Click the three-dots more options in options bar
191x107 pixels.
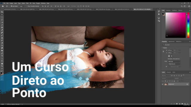coord(68,6)
